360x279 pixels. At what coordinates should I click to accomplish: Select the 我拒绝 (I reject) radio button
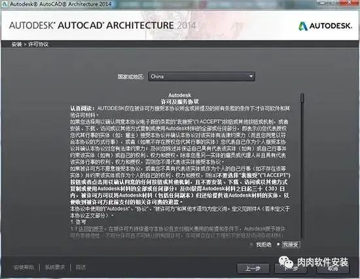tap(251, 244)
